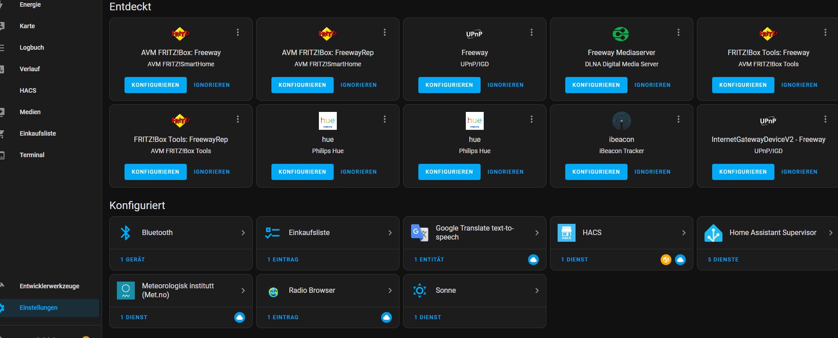Viewport: 838px width, 338px height.
Task: Configure FRITZ!Box Tools: FreewayRep
Action: (x=155, y=172)
